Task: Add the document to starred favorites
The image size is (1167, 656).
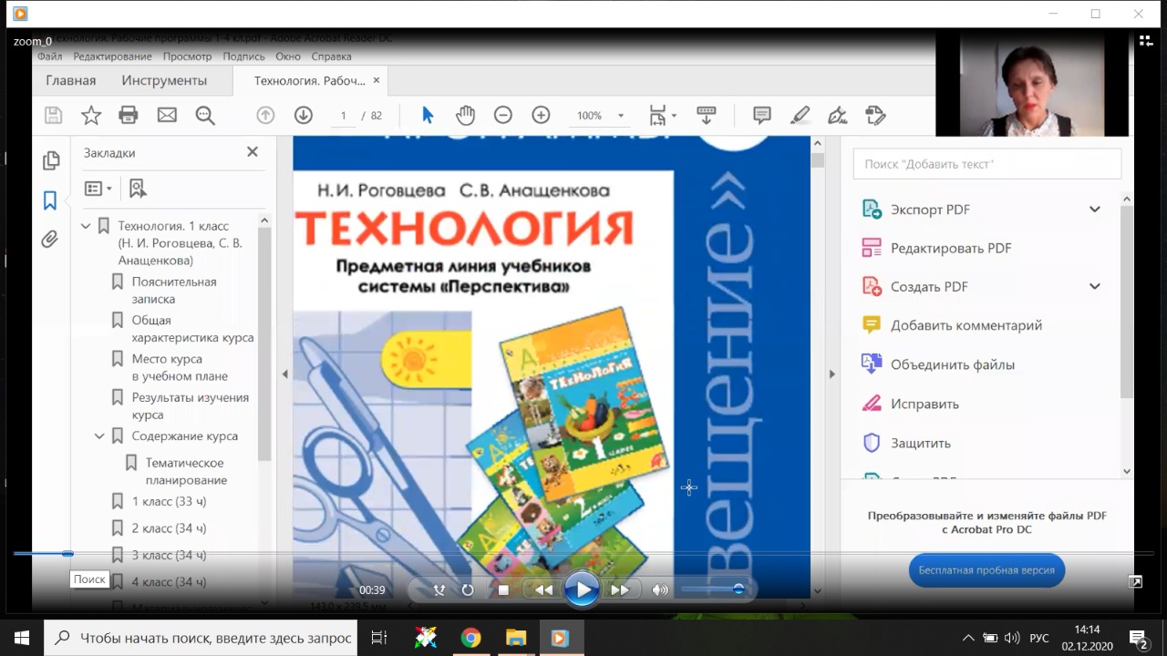Action: tap(91, 116)
